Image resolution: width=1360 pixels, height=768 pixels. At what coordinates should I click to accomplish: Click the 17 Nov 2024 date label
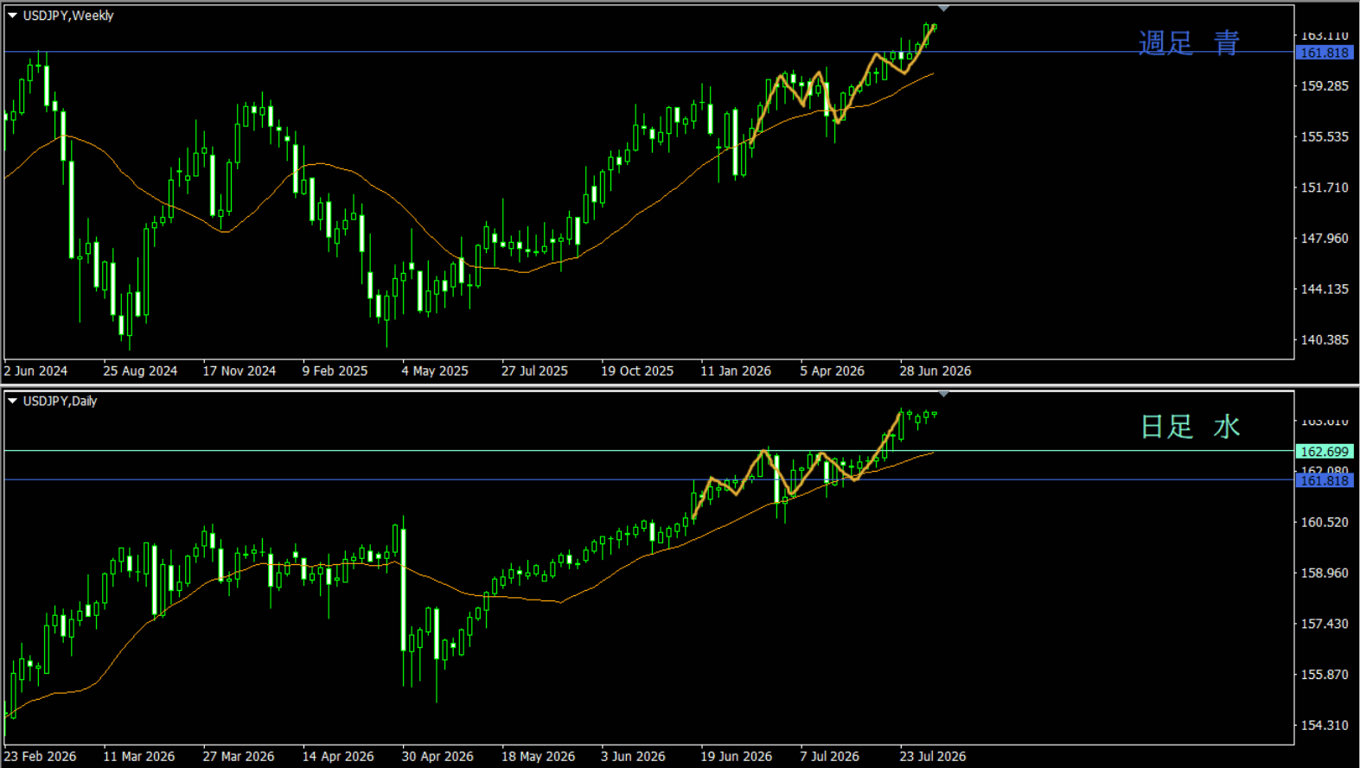239,371
